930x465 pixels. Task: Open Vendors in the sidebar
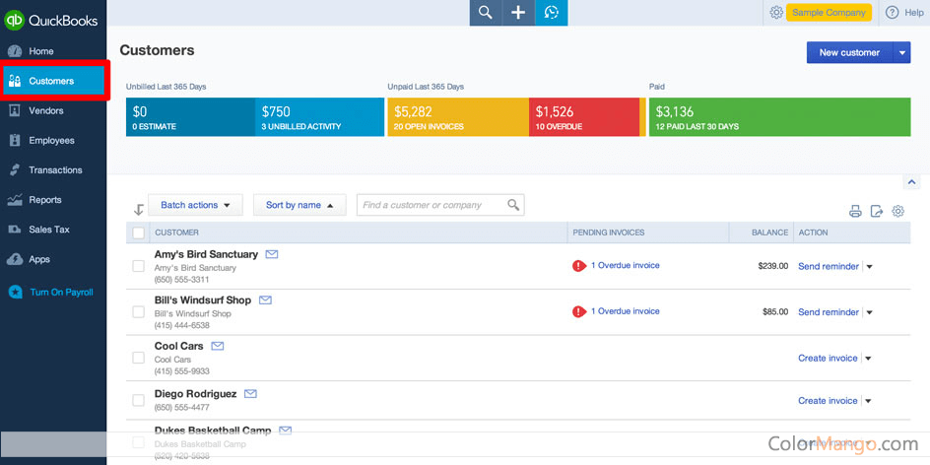46,111
